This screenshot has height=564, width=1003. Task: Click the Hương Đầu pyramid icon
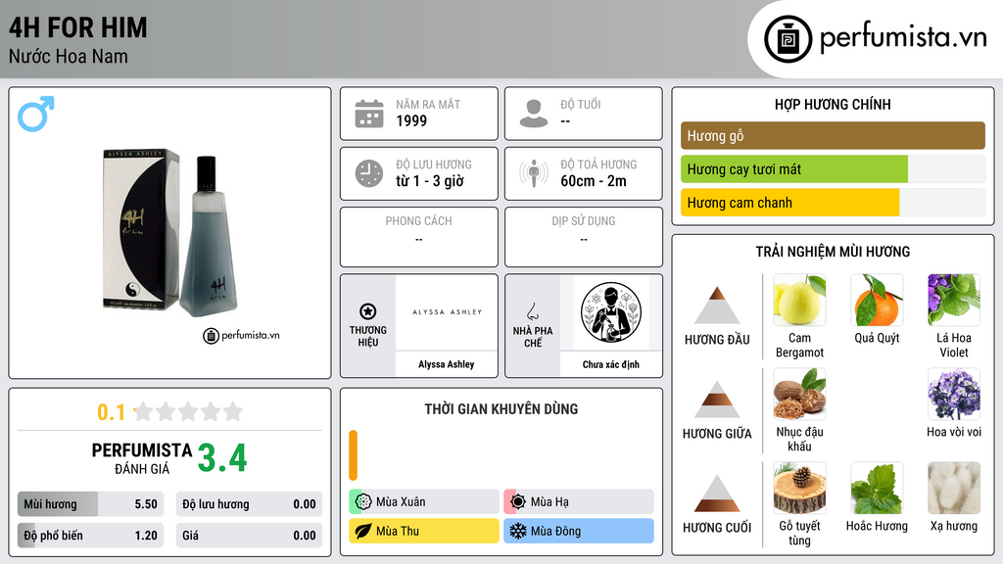click(717, 305)
